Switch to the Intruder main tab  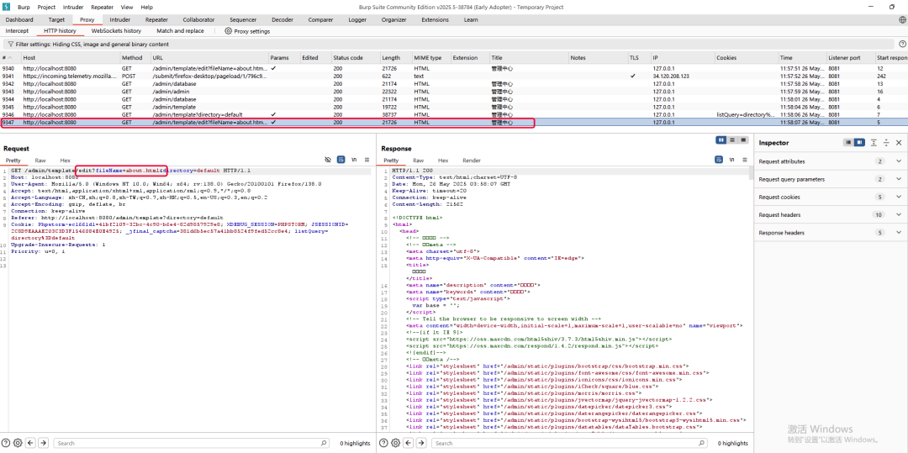pos(120,19)
